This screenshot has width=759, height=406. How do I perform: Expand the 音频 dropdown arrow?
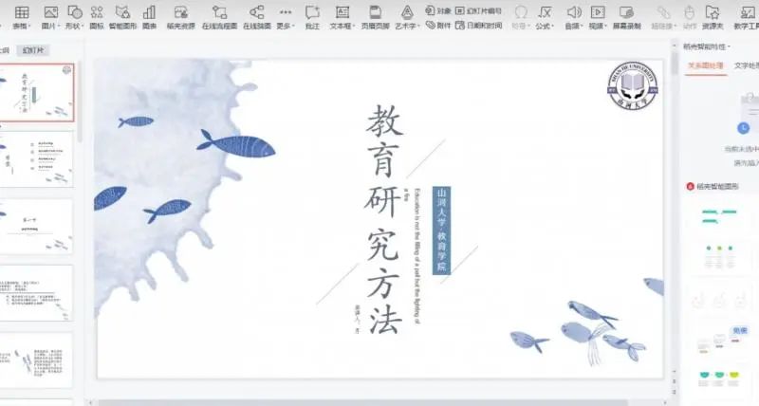[583, 27]
